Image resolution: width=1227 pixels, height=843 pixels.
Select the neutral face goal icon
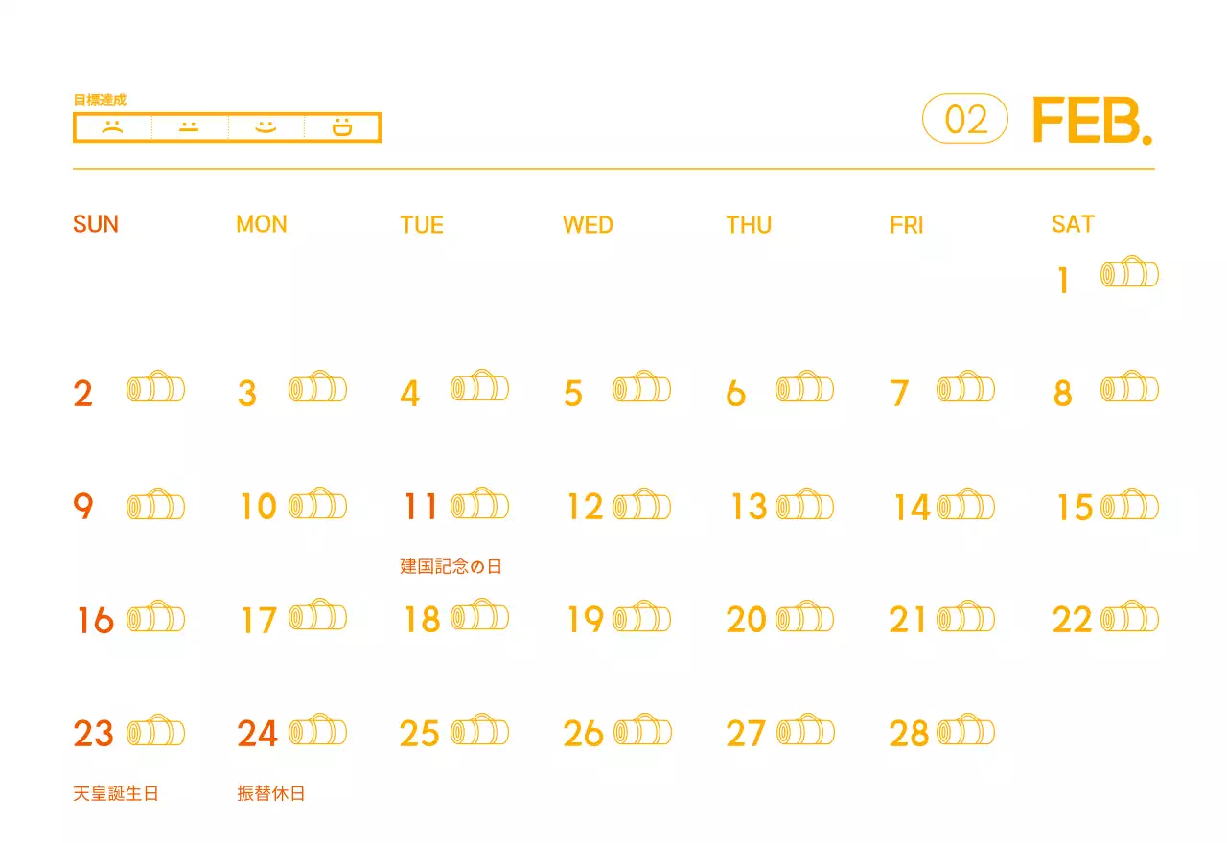click(190, 126)
